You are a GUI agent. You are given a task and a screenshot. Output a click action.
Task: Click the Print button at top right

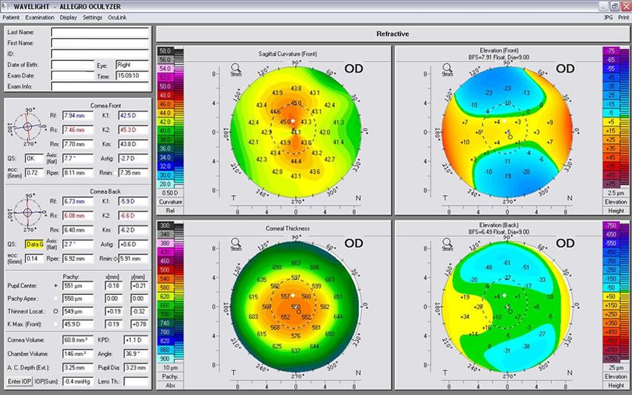click(x=621, y=17)
